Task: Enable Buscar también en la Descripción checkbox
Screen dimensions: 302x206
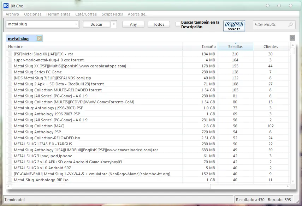Action: 178,24
